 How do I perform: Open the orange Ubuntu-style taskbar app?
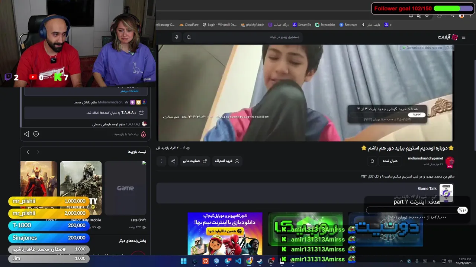click(205, 261)
